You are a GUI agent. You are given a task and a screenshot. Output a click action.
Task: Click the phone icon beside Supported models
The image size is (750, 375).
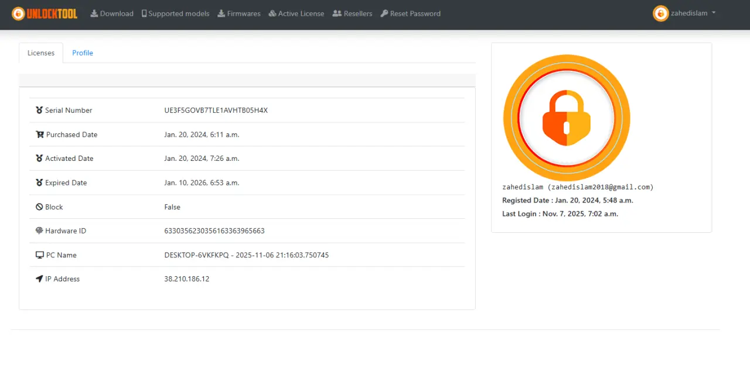coord(144,13)
